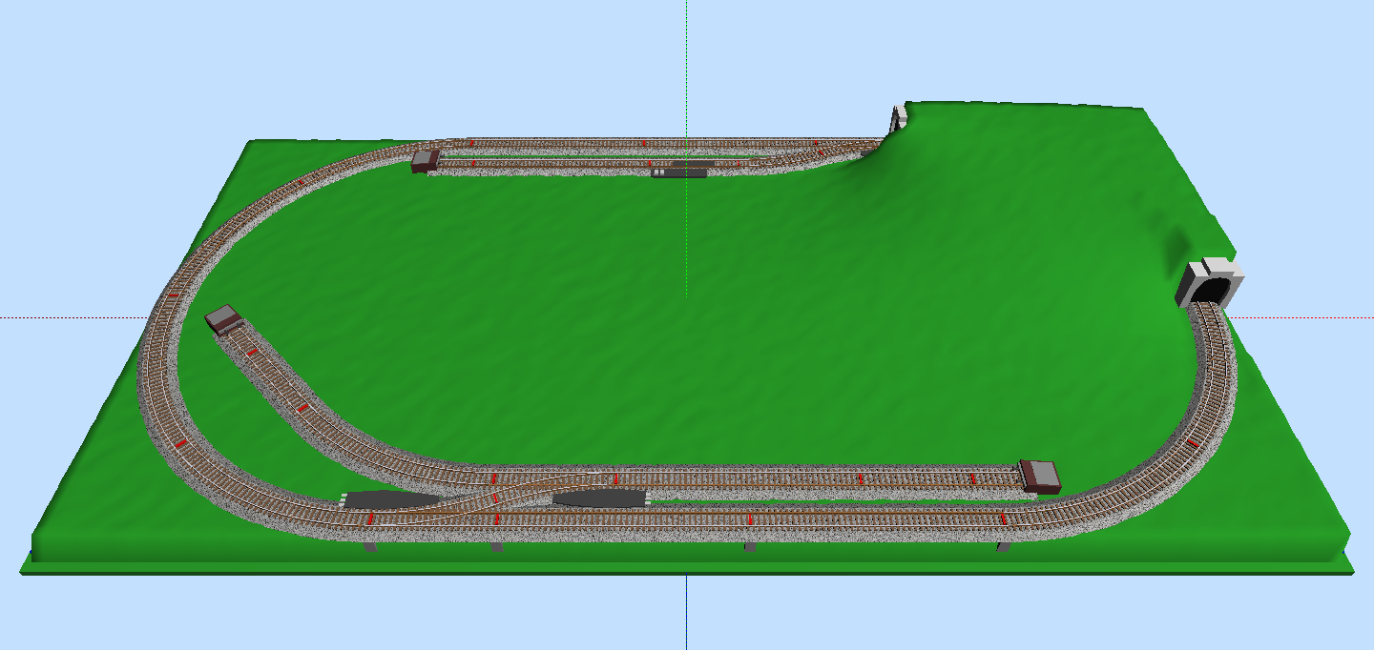
Task: Select the buffer stop at the right siding end
Action: [x=1040, y=476]
